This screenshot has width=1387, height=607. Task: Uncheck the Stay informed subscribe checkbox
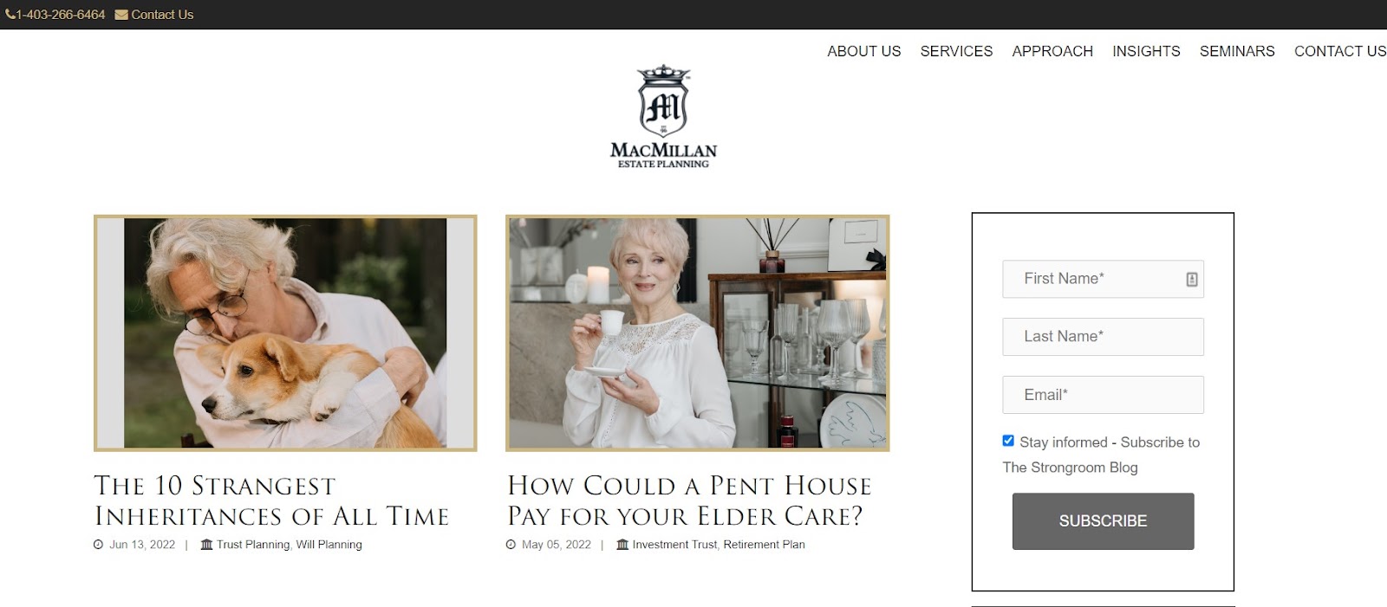pyautogui.click(x=1008, y=441)
